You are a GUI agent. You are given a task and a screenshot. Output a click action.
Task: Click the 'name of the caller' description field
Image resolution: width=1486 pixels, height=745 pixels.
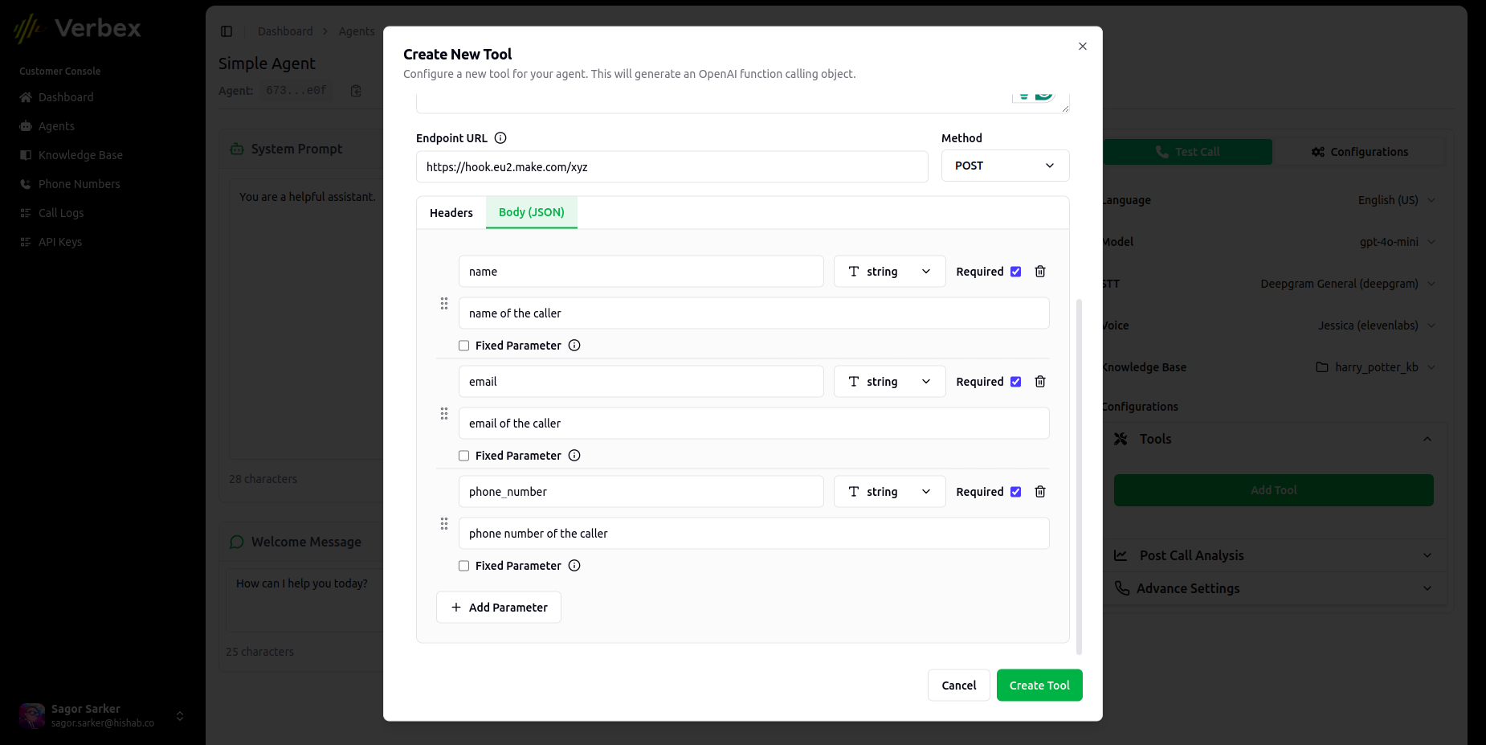point(754,313)
